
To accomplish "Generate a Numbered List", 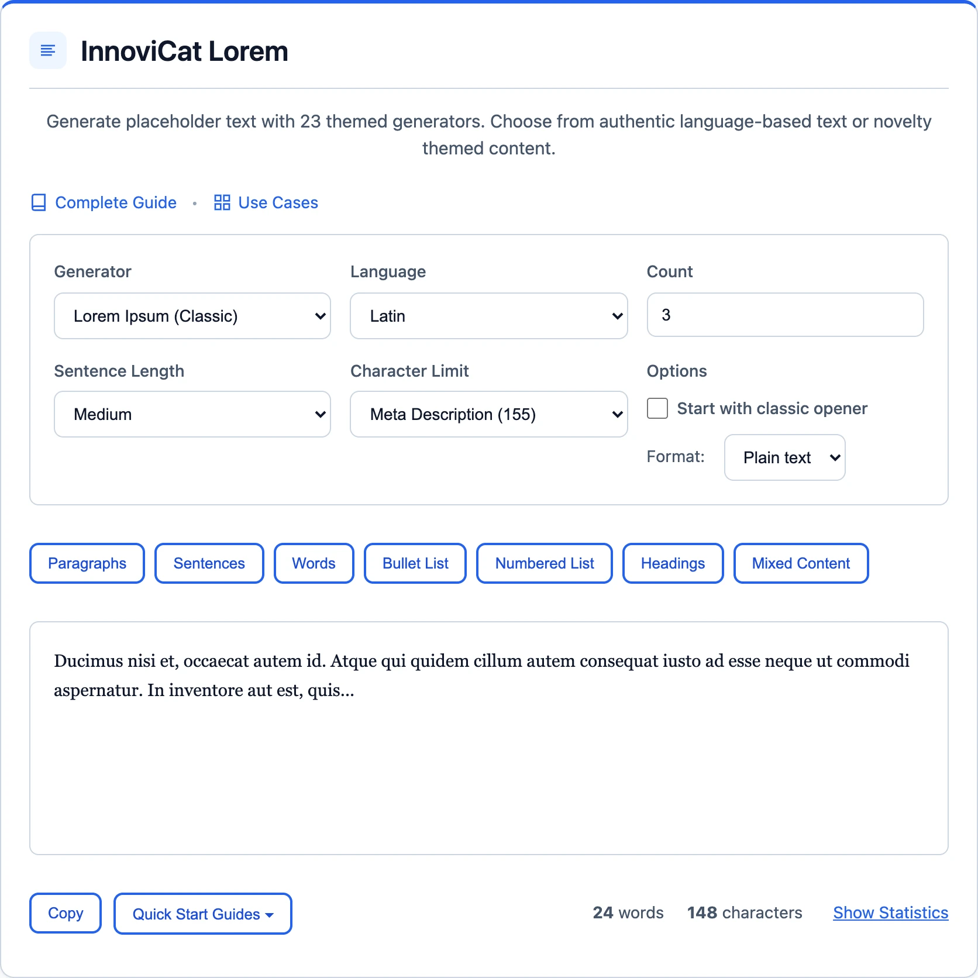I will tap(545, 563).
